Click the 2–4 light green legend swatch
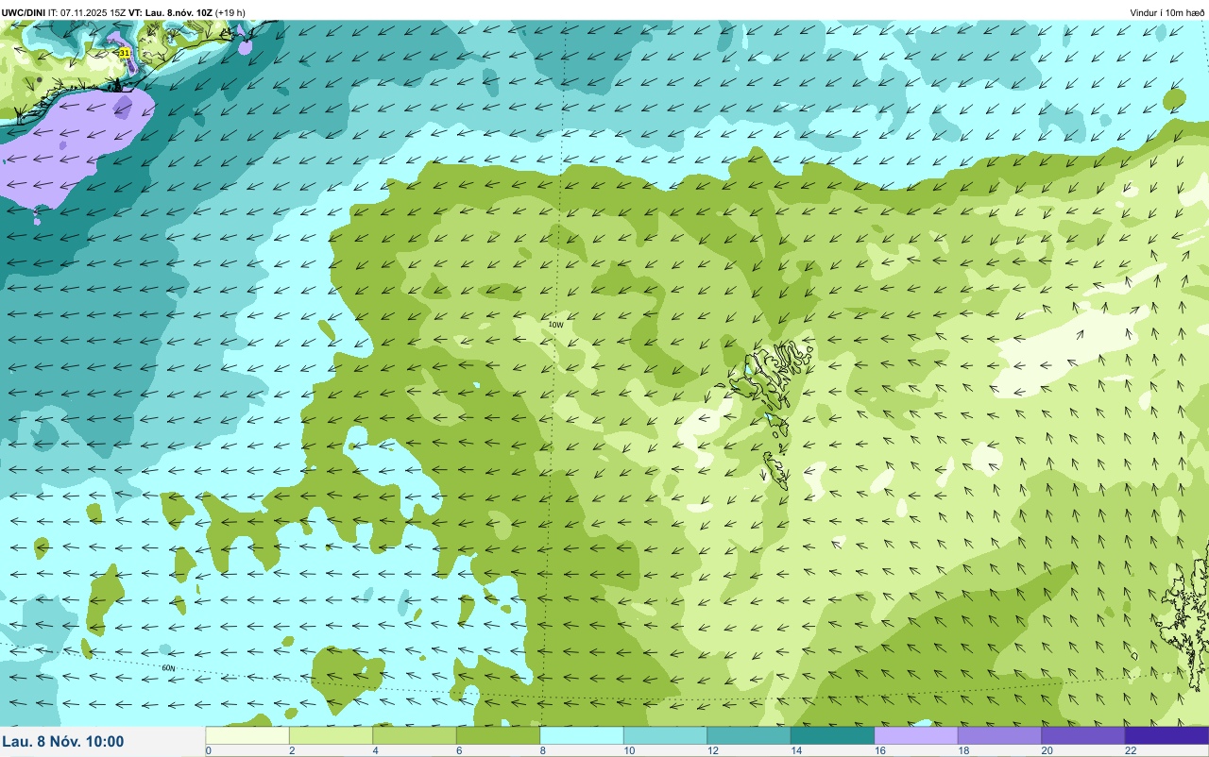The height and width of the screenshot is (757, 1209). click(x=331, y=735)
